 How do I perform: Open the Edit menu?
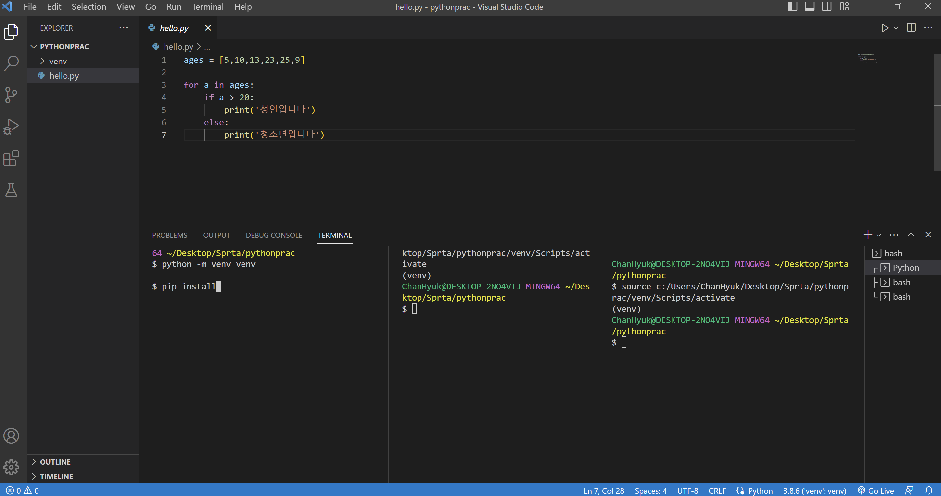pos(54,7)
